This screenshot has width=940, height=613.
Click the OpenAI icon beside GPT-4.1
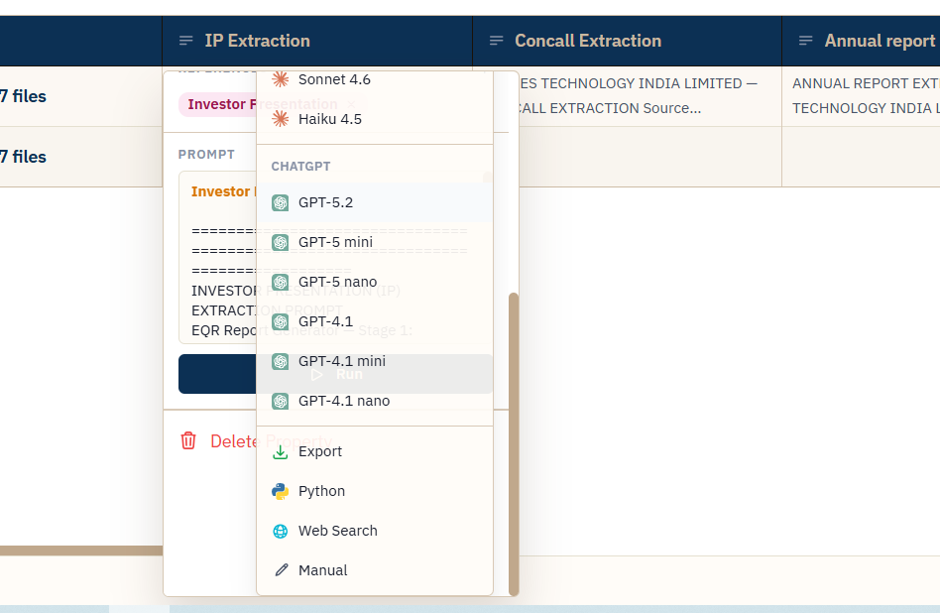pyautogui.click(x=280, y=321)
